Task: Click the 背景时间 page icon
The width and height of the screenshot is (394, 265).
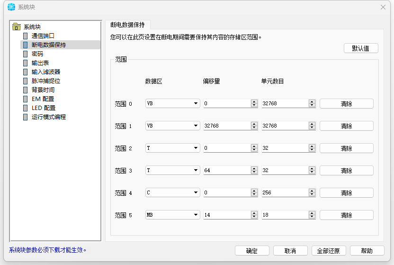Action: 25,90
